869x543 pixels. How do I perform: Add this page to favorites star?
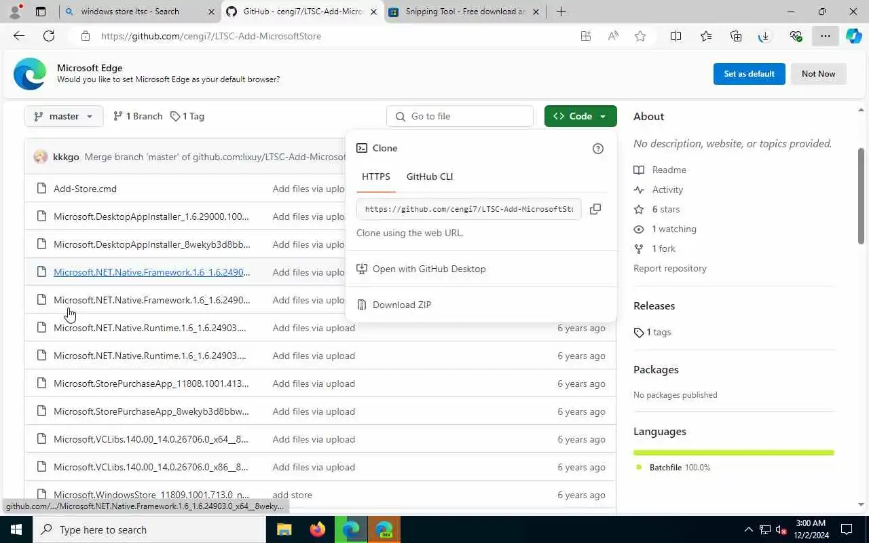(x=640, y=36)
